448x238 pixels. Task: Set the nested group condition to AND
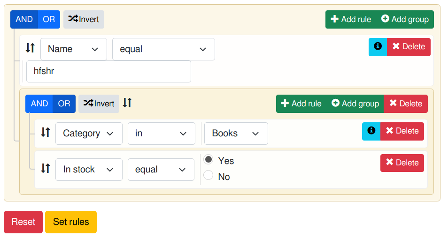coord(39,104)
